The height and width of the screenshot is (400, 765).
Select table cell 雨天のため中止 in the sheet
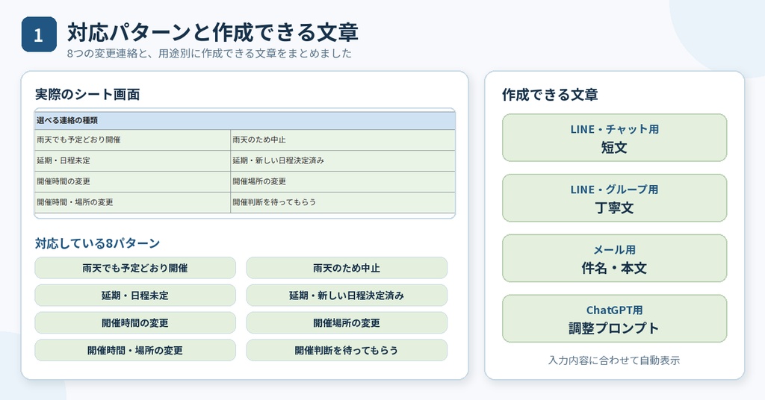click(x=343, y=140)
